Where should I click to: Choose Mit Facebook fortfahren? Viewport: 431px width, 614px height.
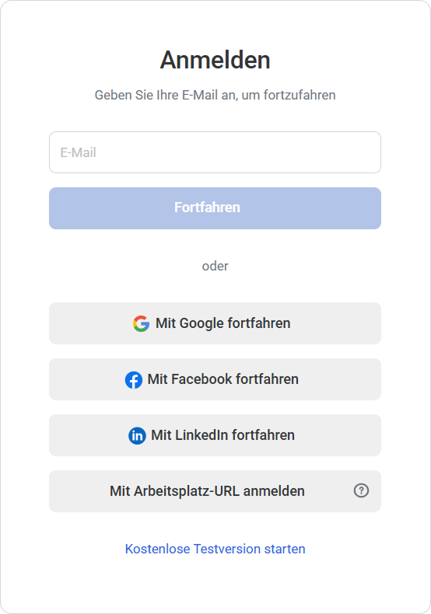point(215,379)
